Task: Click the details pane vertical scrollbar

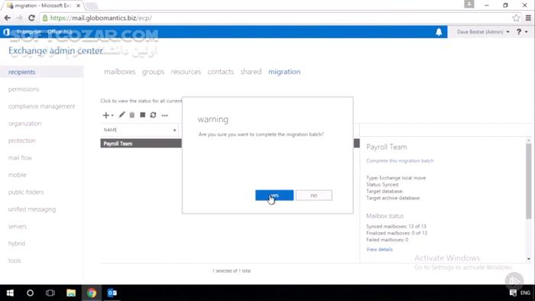Action: click(529, 180)
